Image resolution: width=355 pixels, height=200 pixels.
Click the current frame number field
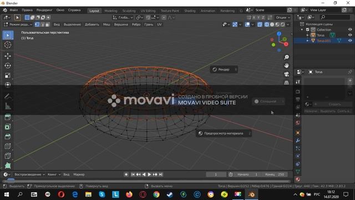coord(216,174)
